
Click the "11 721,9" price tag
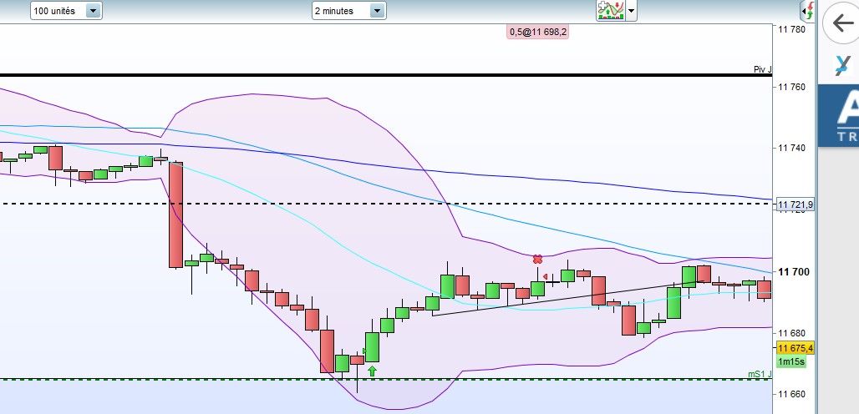[x=795, y=204]
